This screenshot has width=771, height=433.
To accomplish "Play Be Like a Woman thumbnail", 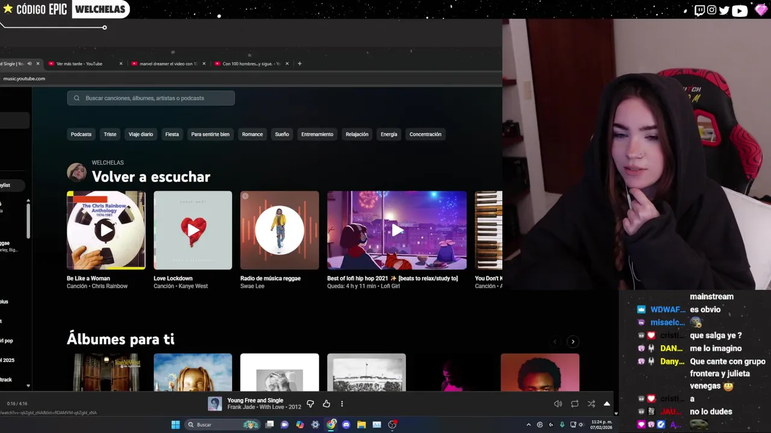I will [106, 230].
